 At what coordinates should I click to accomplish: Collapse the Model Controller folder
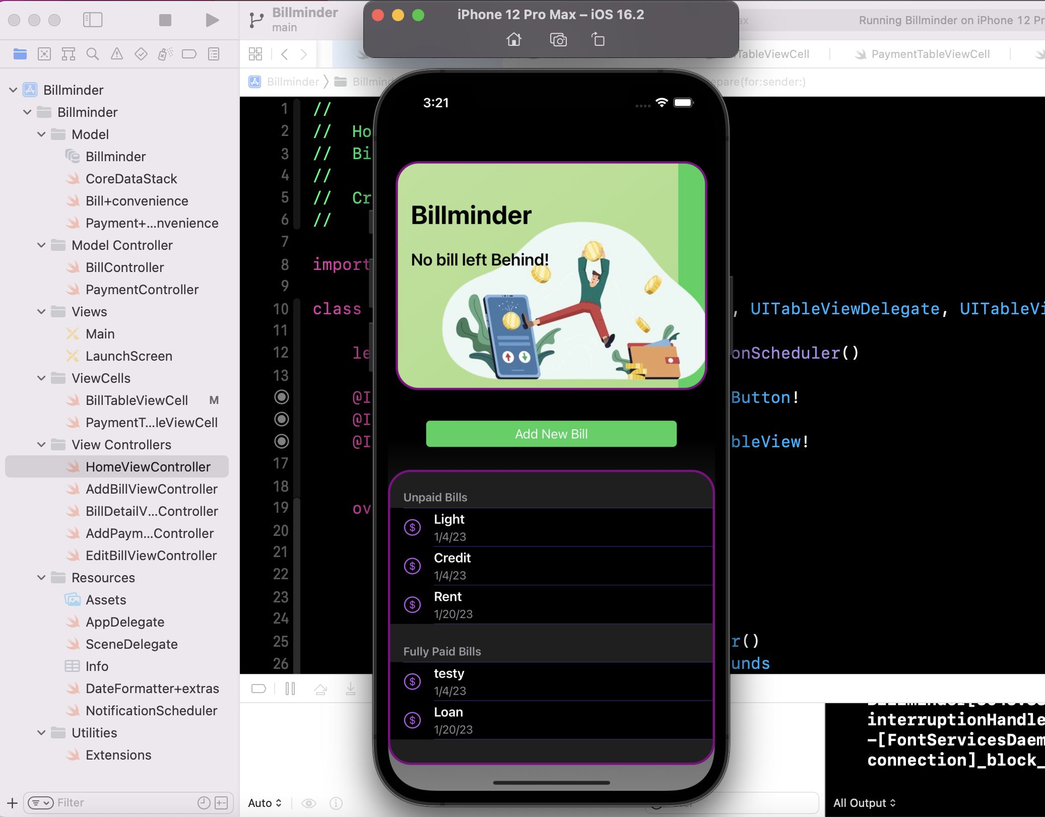[42, 245]
